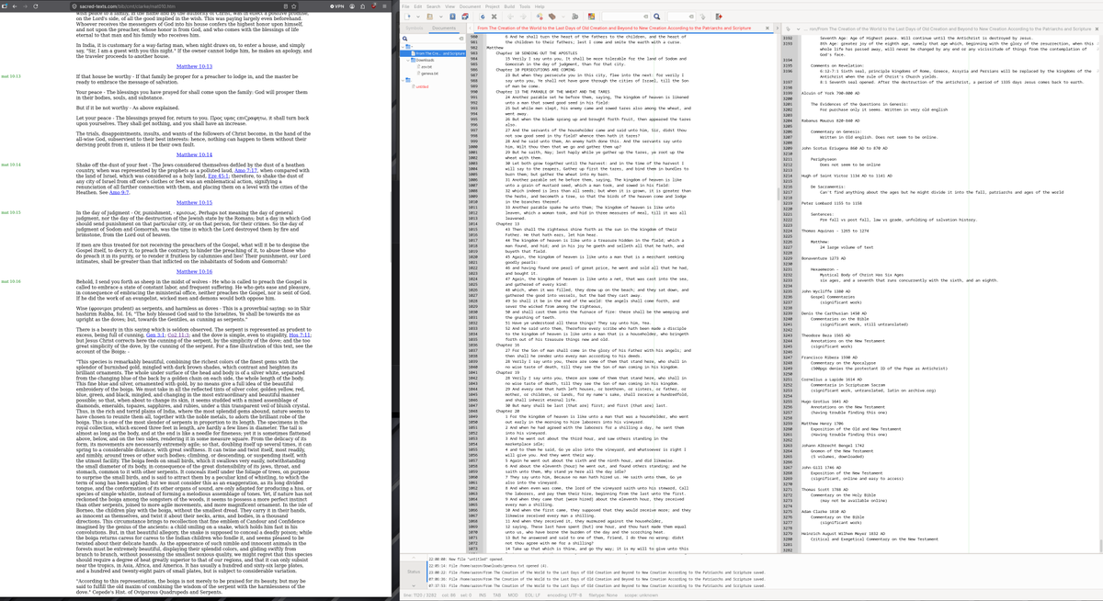Screen dimensions: 1103x601
Task: Select asv.txt in documents sidebar
Action: click(426, 67)
